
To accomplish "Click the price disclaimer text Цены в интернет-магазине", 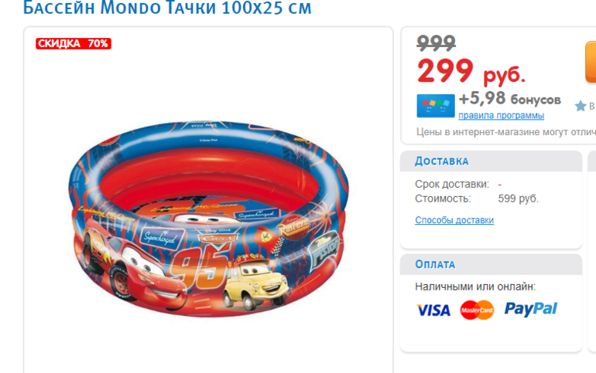I will click(506, 132).
